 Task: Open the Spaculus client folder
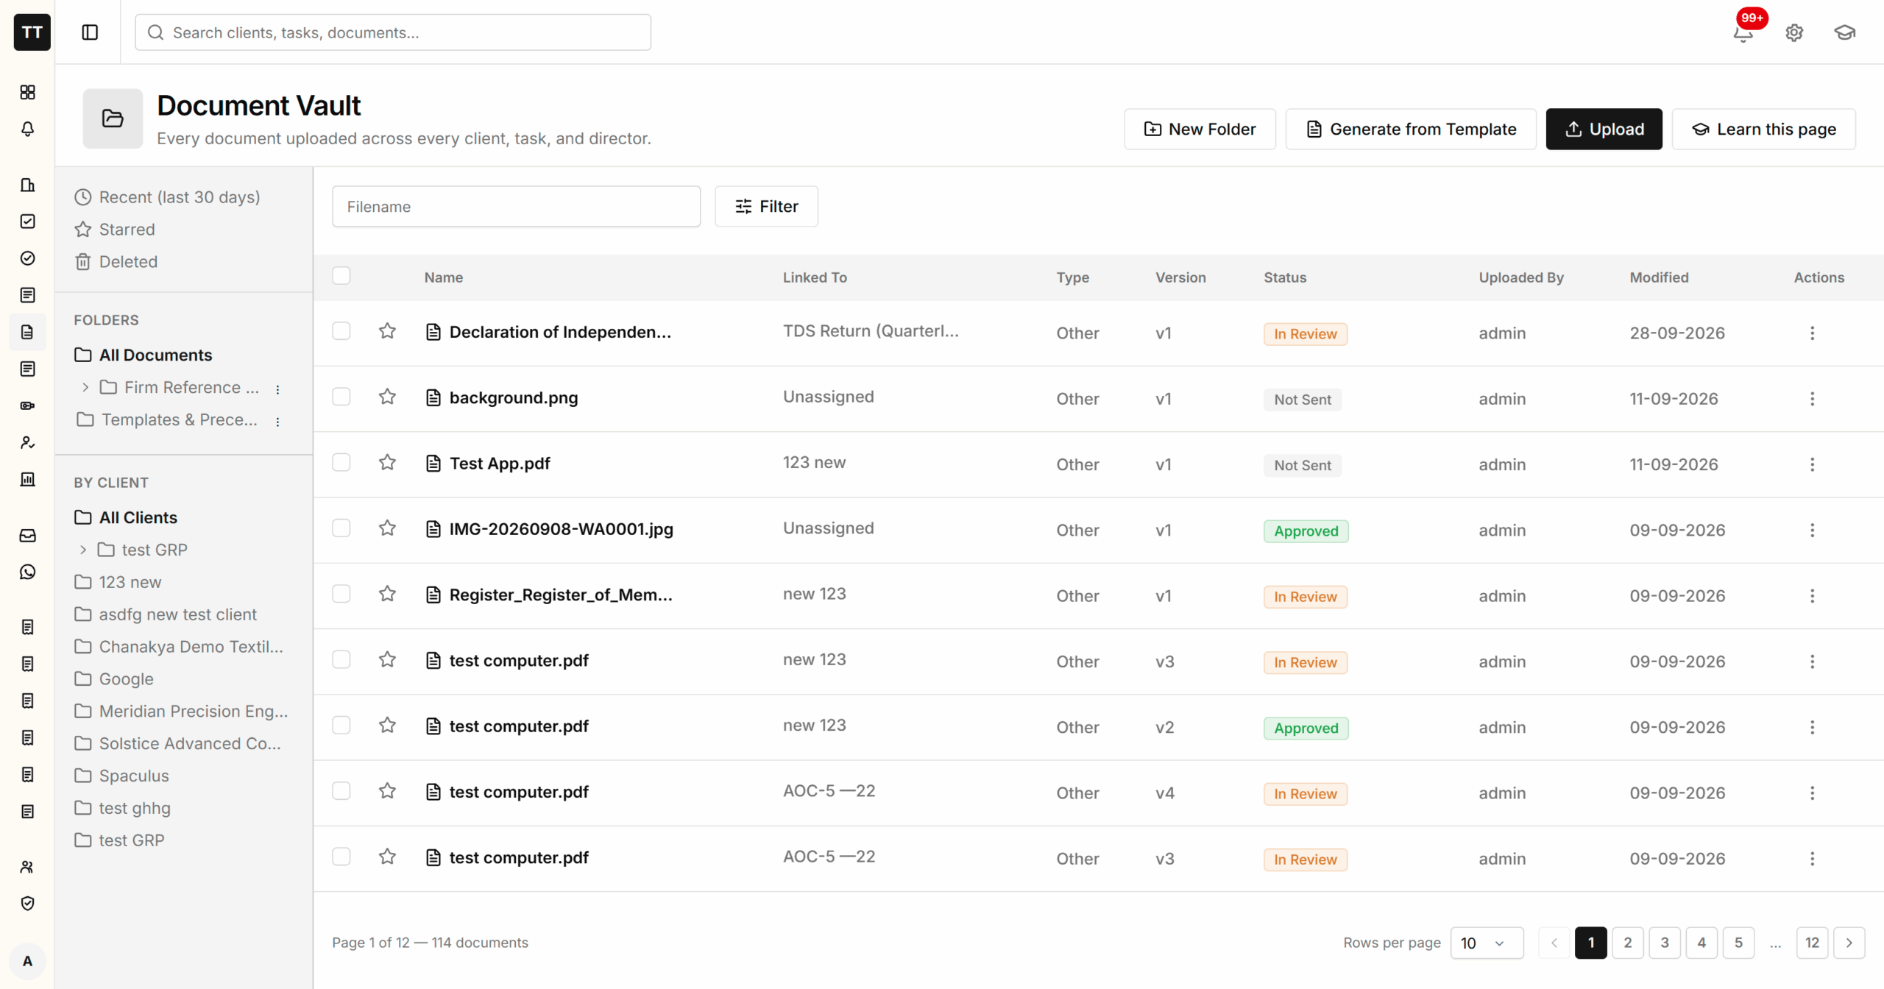[122, 776]
